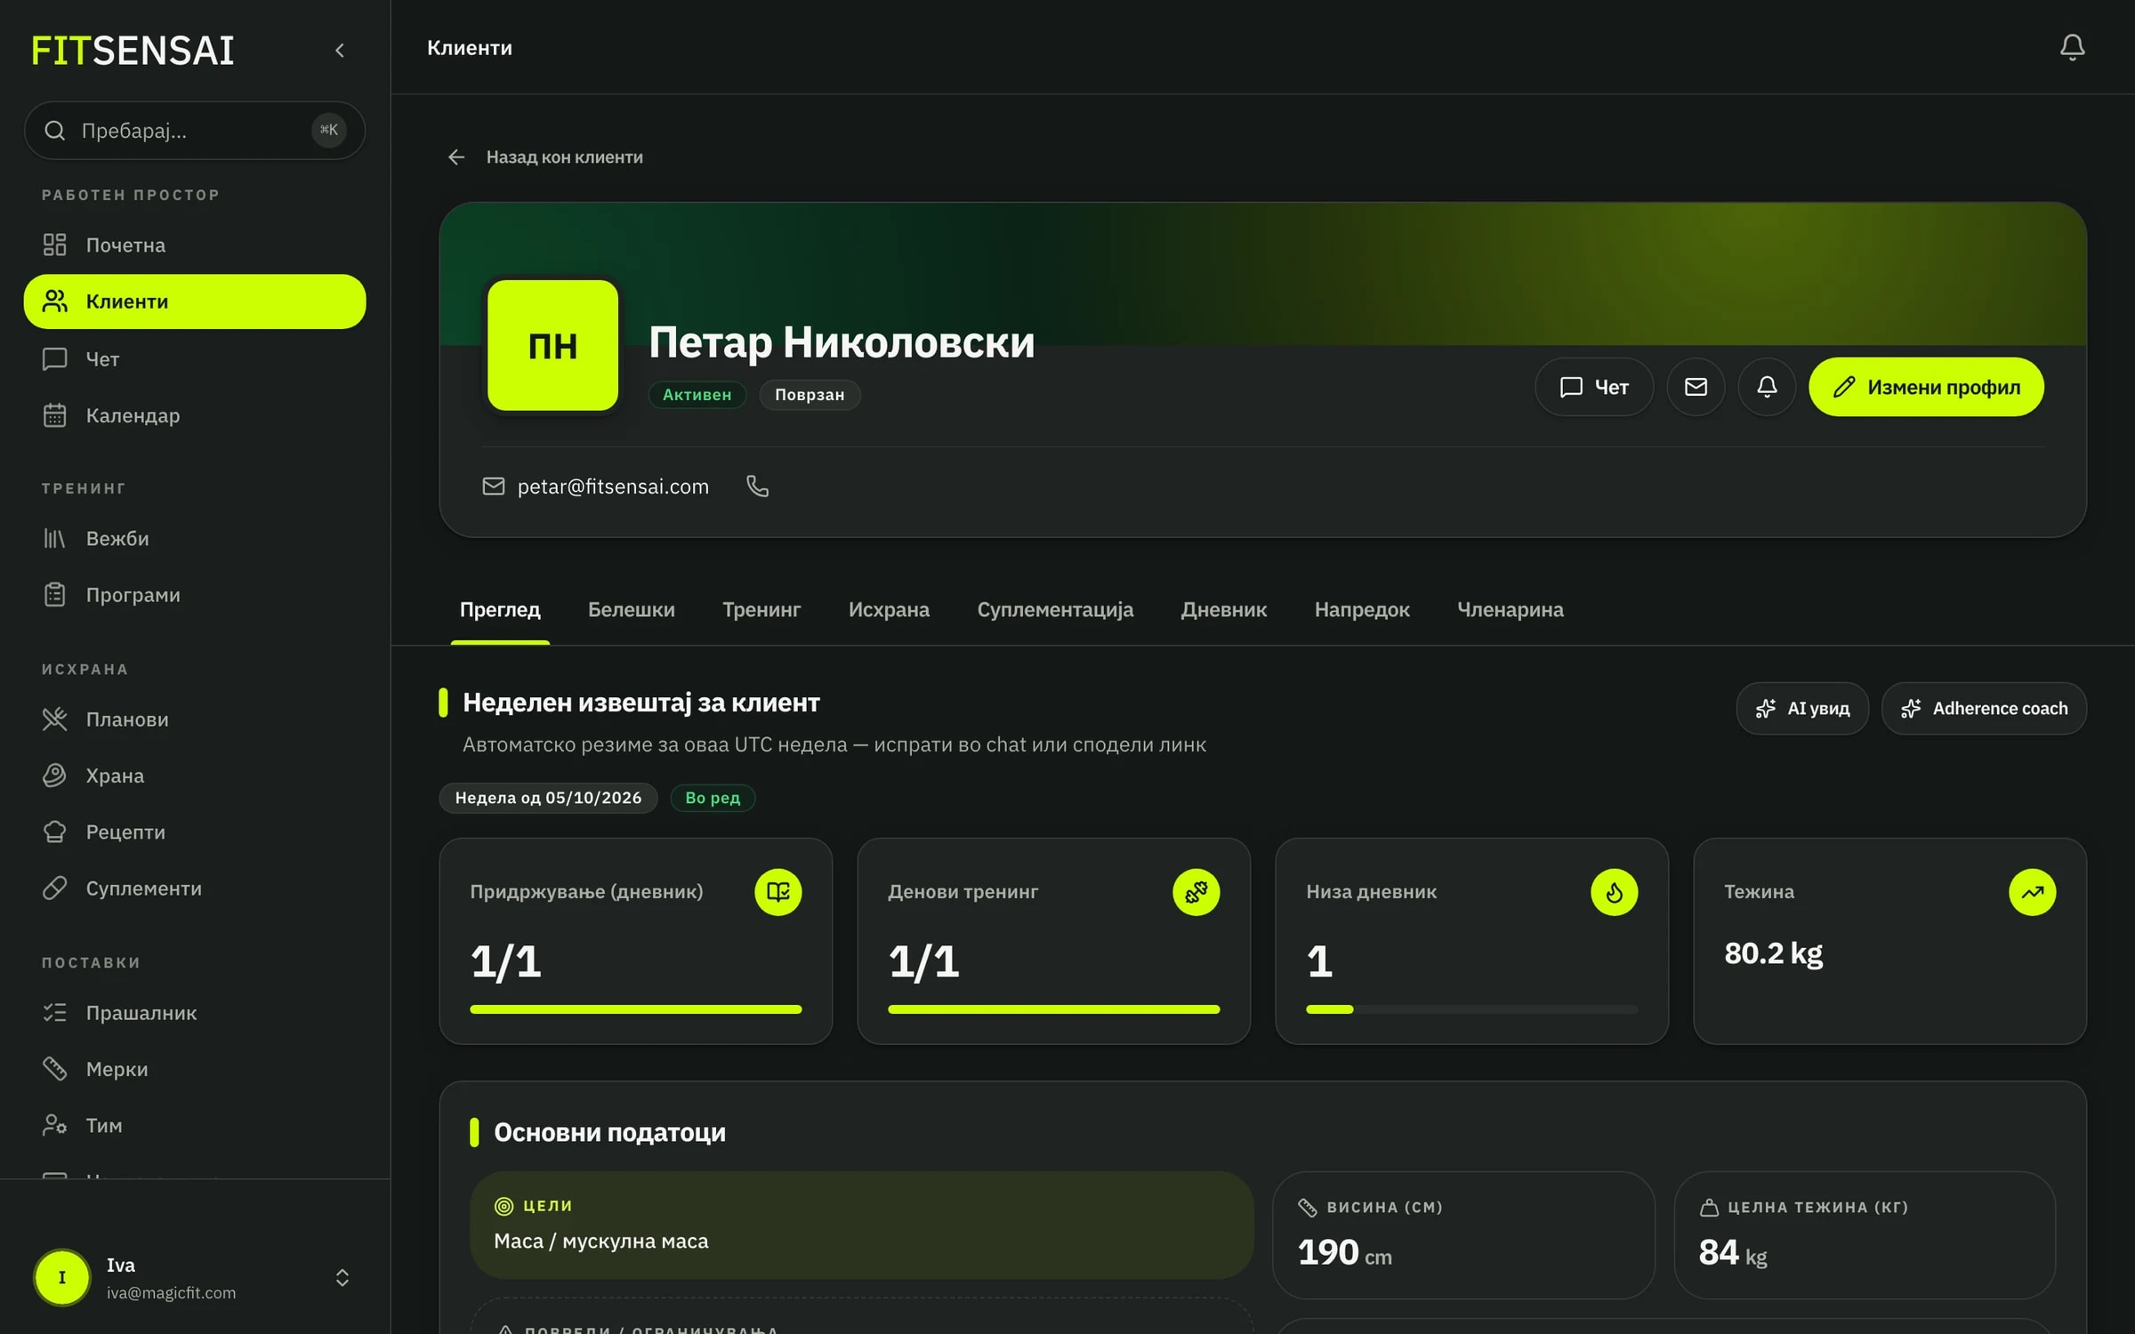Screen dimensions: 2135x1334
Task: Go to the Вежби library
Action: click(195, 538)
